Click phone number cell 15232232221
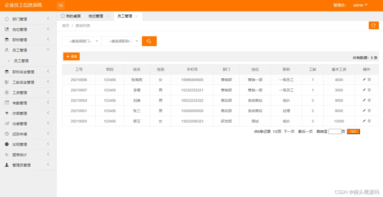Screen dimensions: 383x197 coord(192,90)
